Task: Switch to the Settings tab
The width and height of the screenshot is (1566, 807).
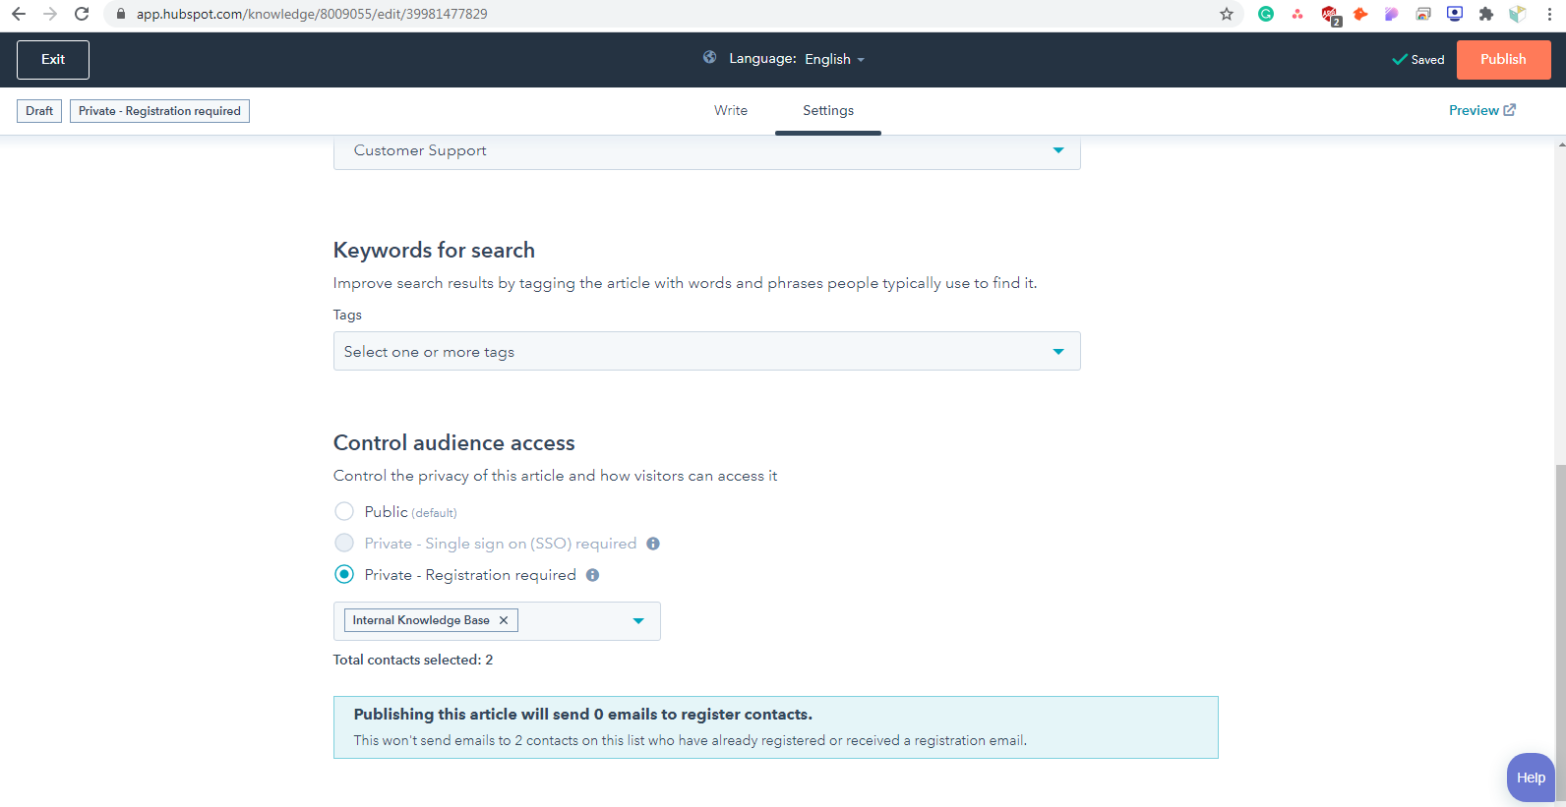Action: [x=828, y=110]
